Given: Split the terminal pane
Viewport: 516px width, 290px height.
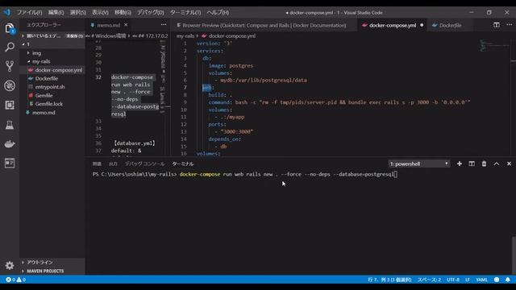Looking at the screenshot, I should pos(472,164).
